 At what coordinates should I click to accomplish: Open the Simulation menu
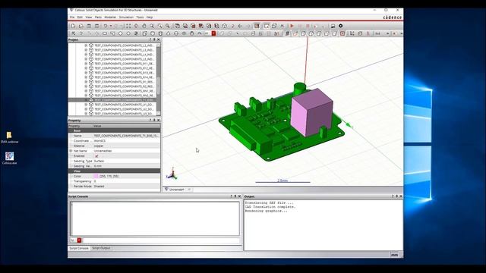point(126,17)
